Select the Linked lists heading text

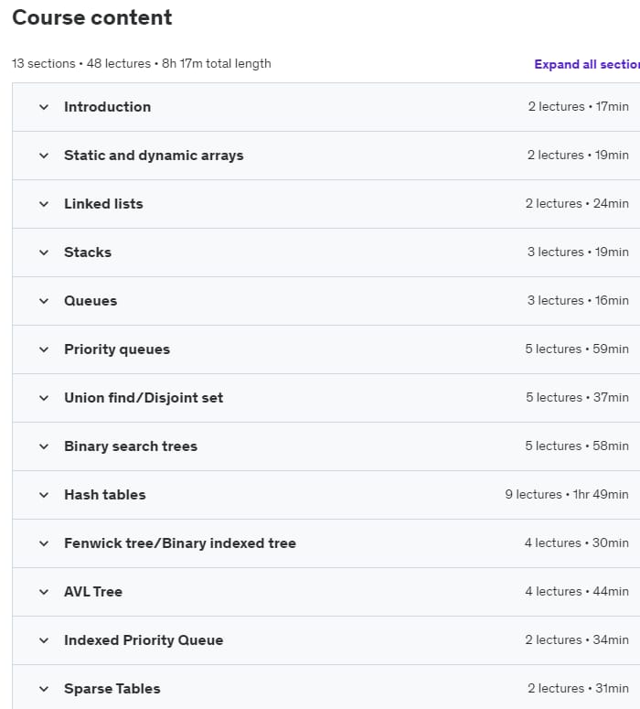point(103,203)
